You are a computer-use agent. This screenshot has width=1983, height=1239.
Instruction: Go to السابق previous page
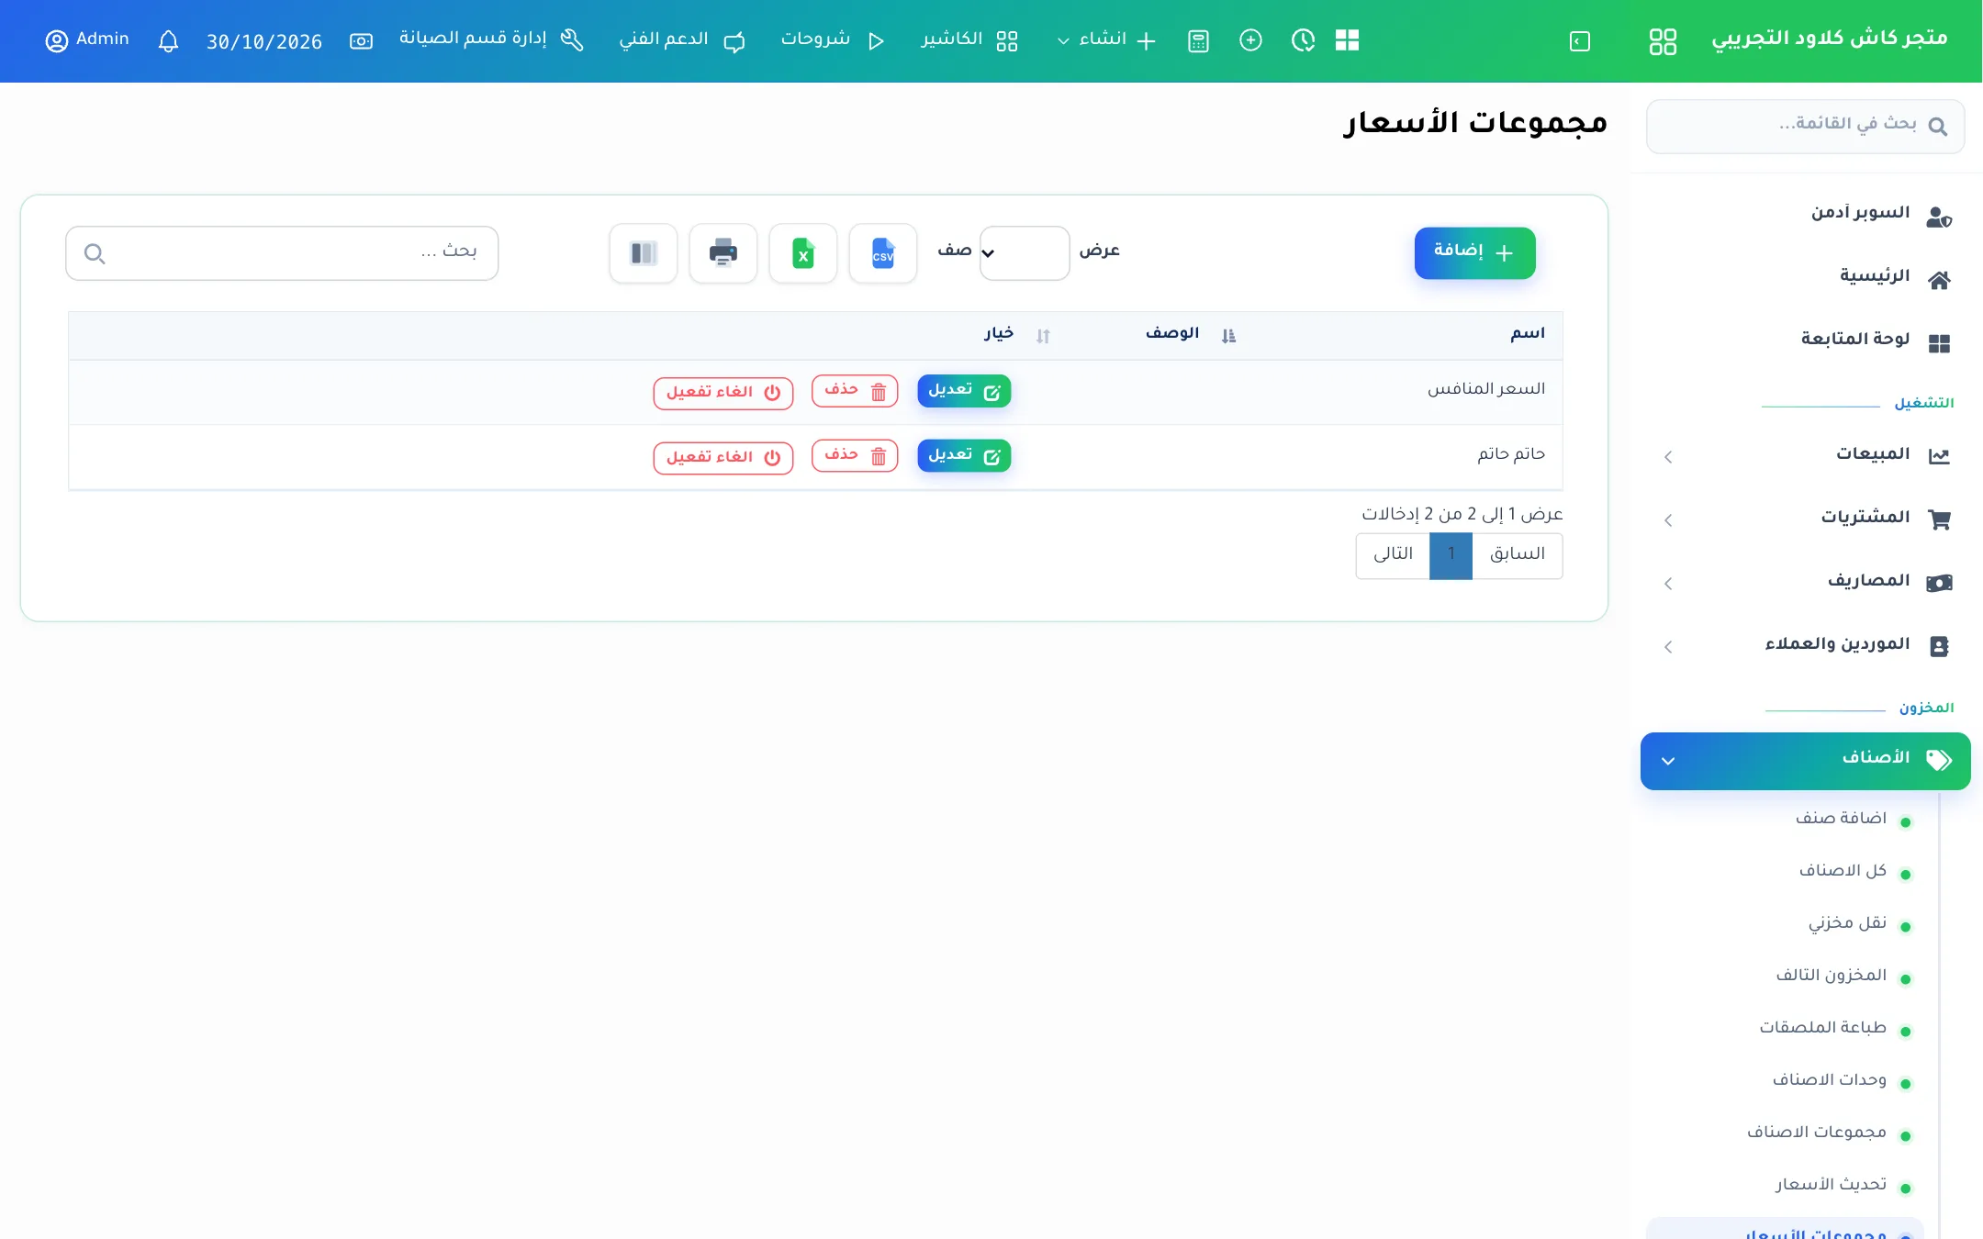(x=1518, y=555)
